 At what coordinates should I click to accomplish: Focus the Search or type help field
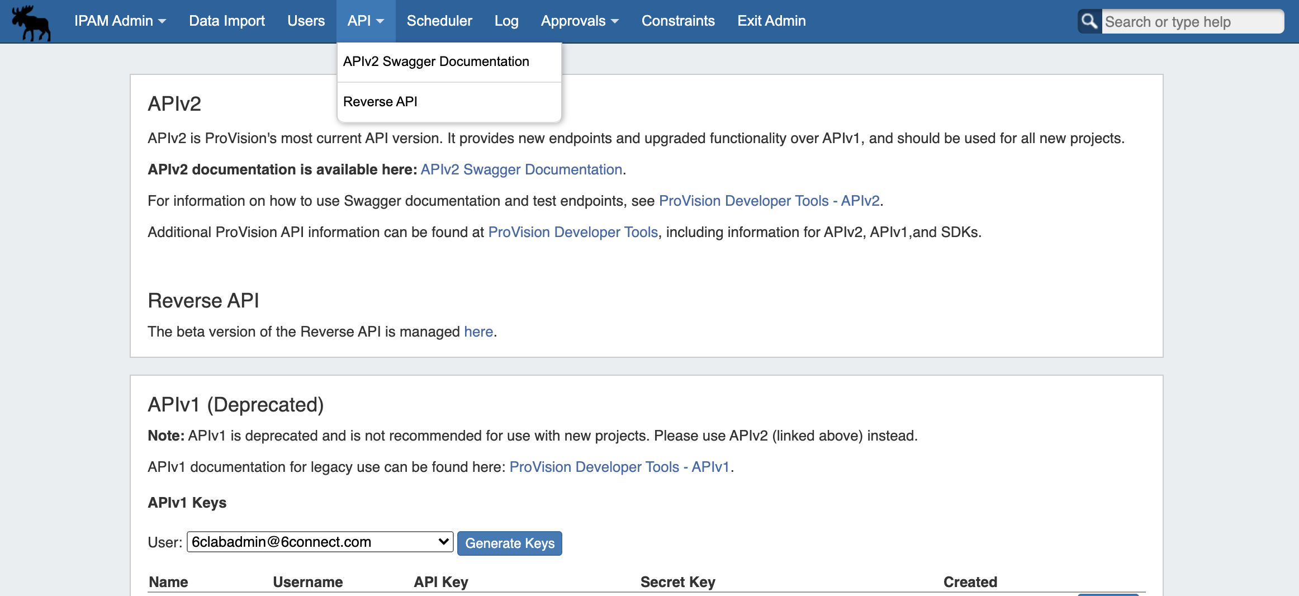(1192, 22)
